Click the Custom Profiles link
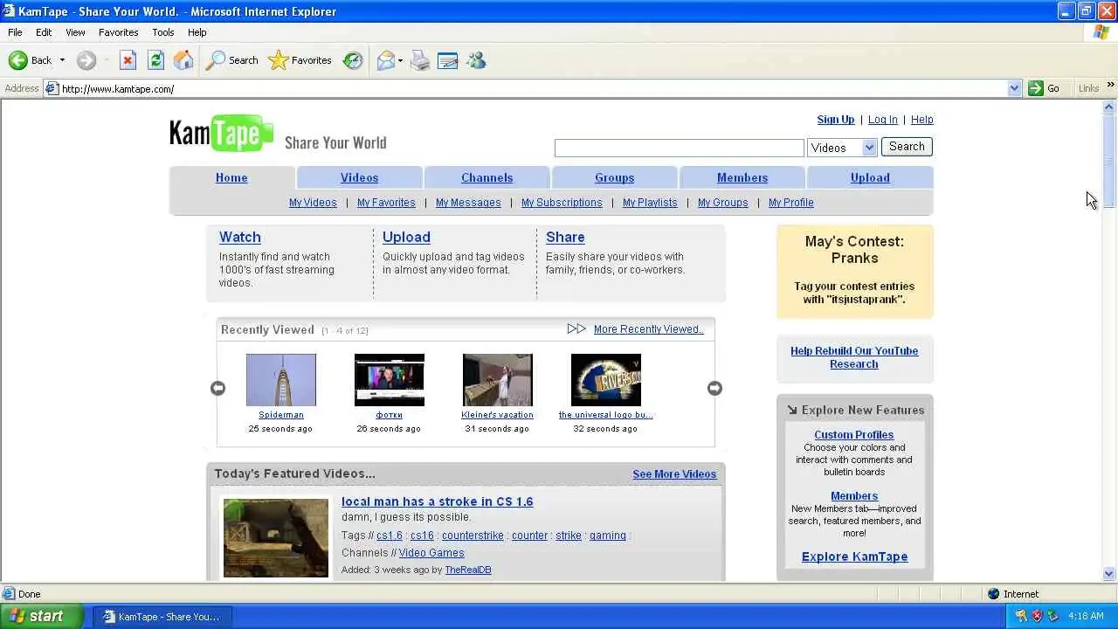1118x629 pixels. click(854, 435)
